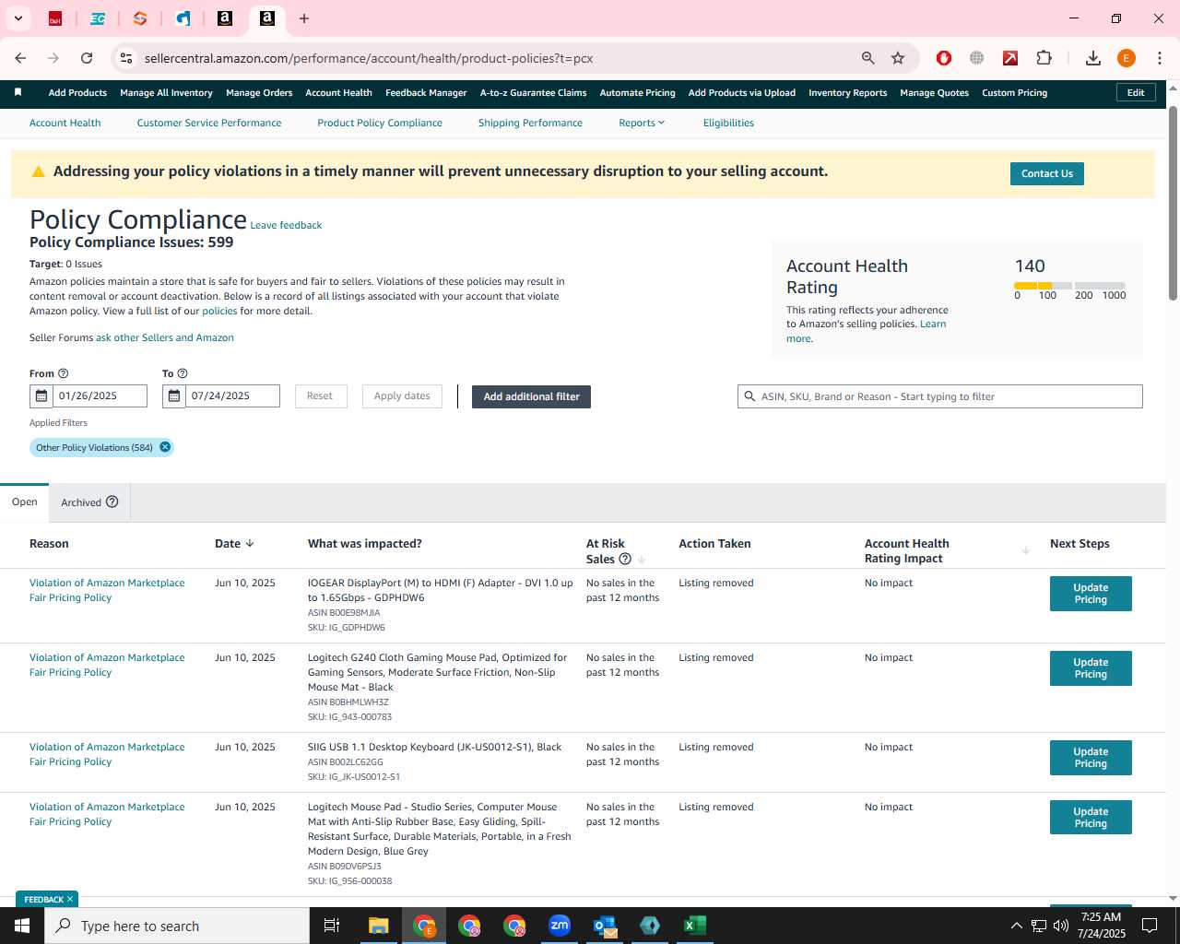
Task: Click Add additional filter button
Action: pos(531,396)
